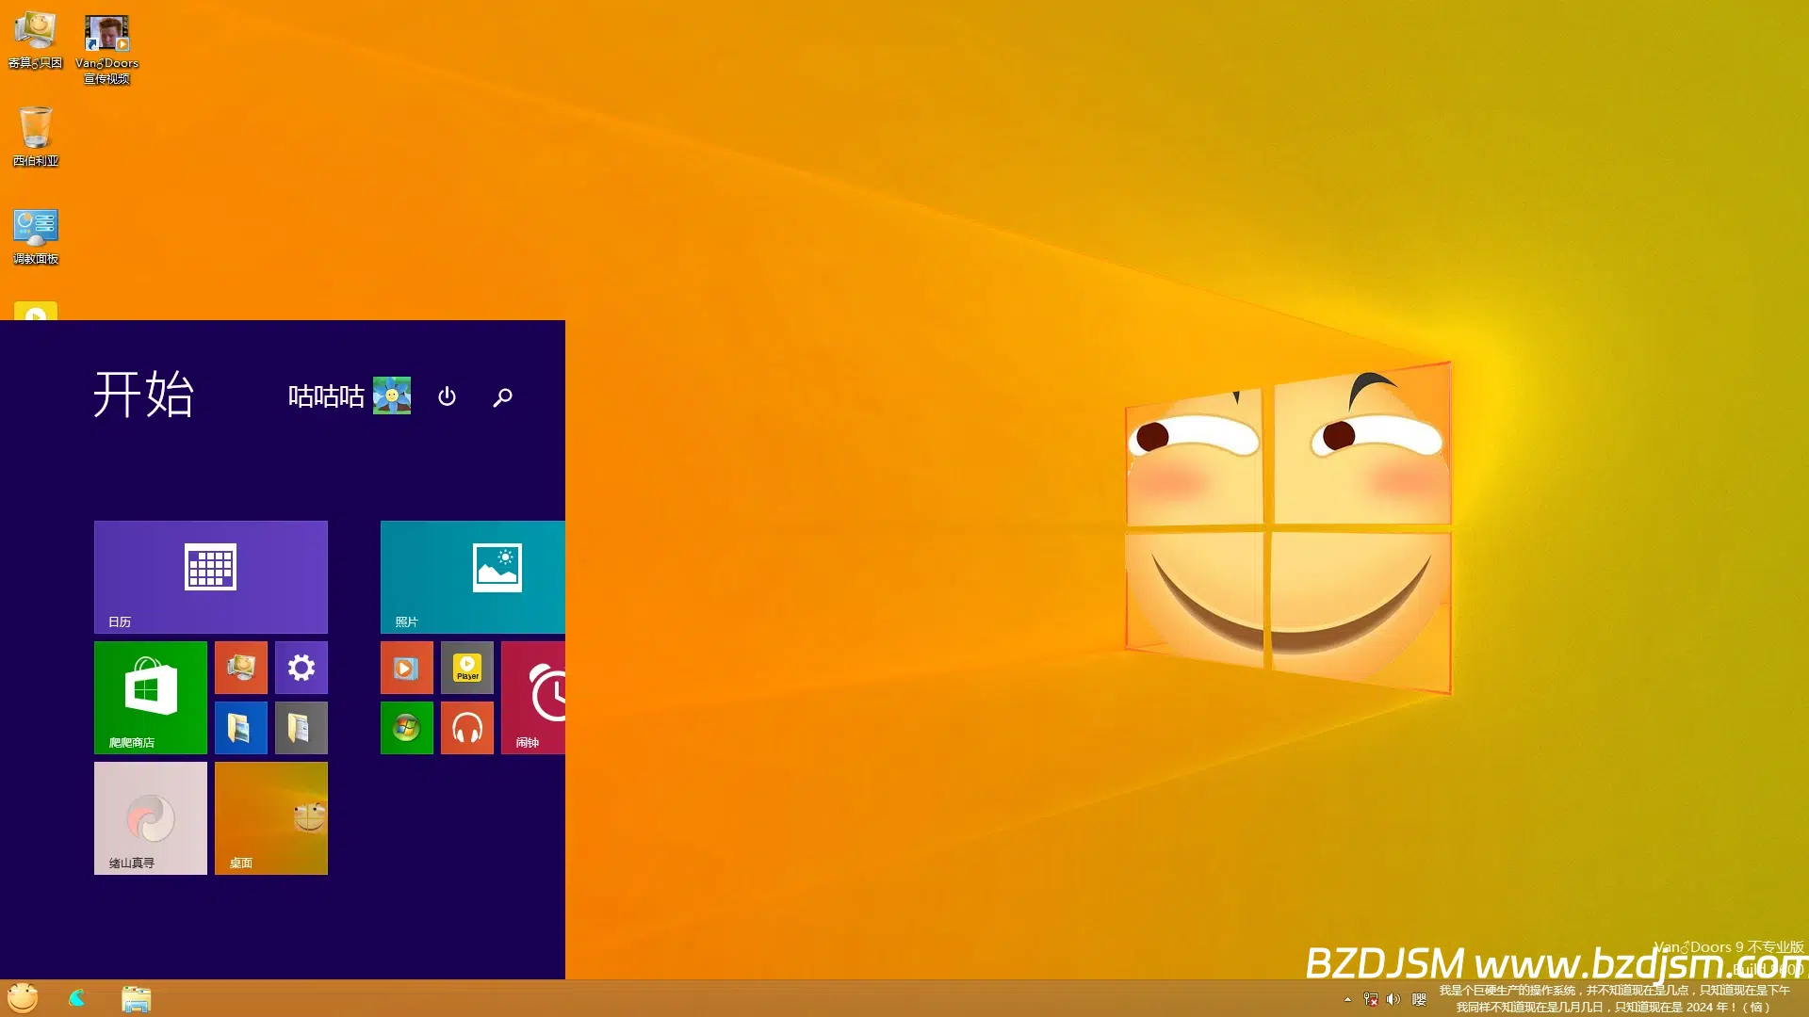Click the 开始 Start heading

click(x=144, y=394)
